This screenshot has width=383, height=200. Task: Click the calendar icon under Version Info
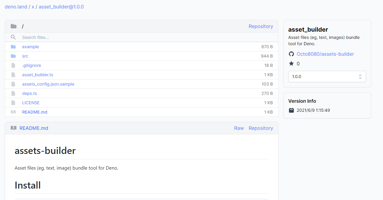click(x=291, y=110)
